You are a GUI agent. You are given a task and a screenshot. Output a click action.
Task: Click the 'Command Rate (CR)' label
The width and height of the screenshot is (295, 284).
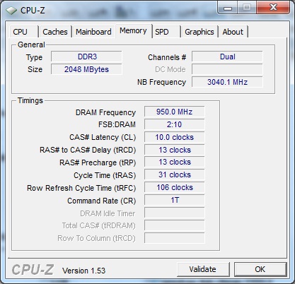coord(102,201)
